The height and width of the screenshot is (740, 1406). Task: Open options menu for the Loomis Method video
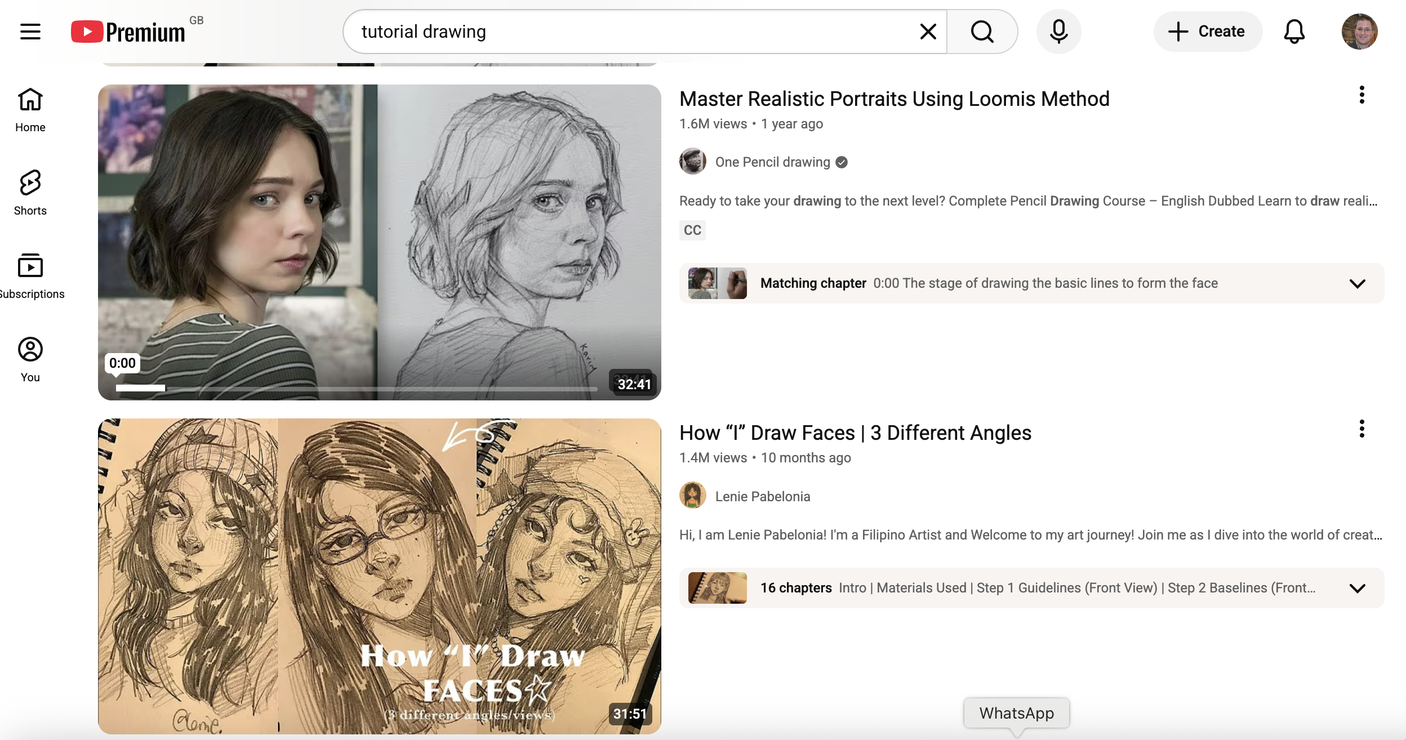1362,95
